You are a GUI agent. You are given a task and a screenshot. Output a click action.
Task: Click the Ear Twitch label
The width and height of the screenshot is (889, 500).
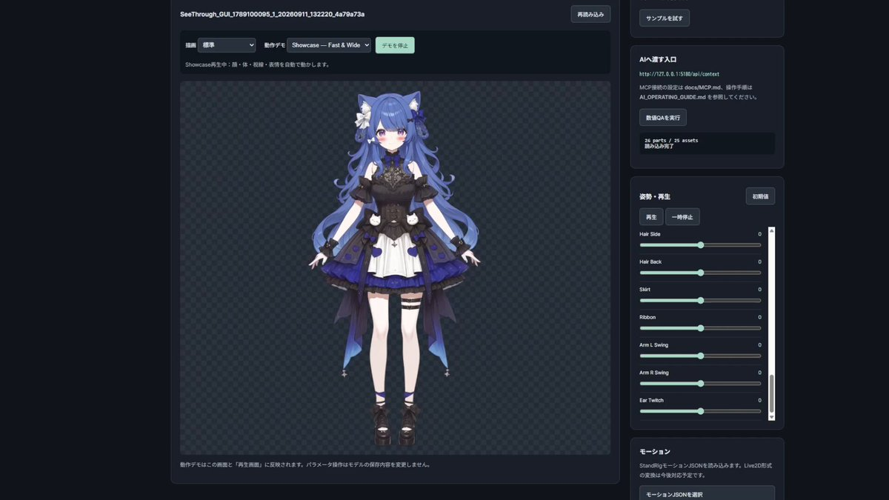pos(651,400)
